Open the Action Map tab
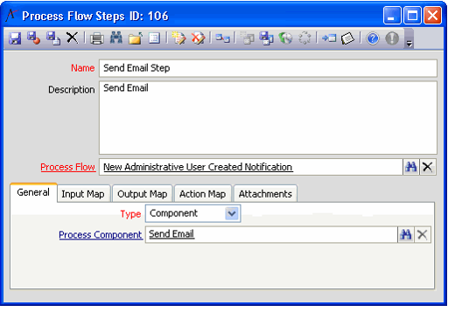 (x=203, y=194)
